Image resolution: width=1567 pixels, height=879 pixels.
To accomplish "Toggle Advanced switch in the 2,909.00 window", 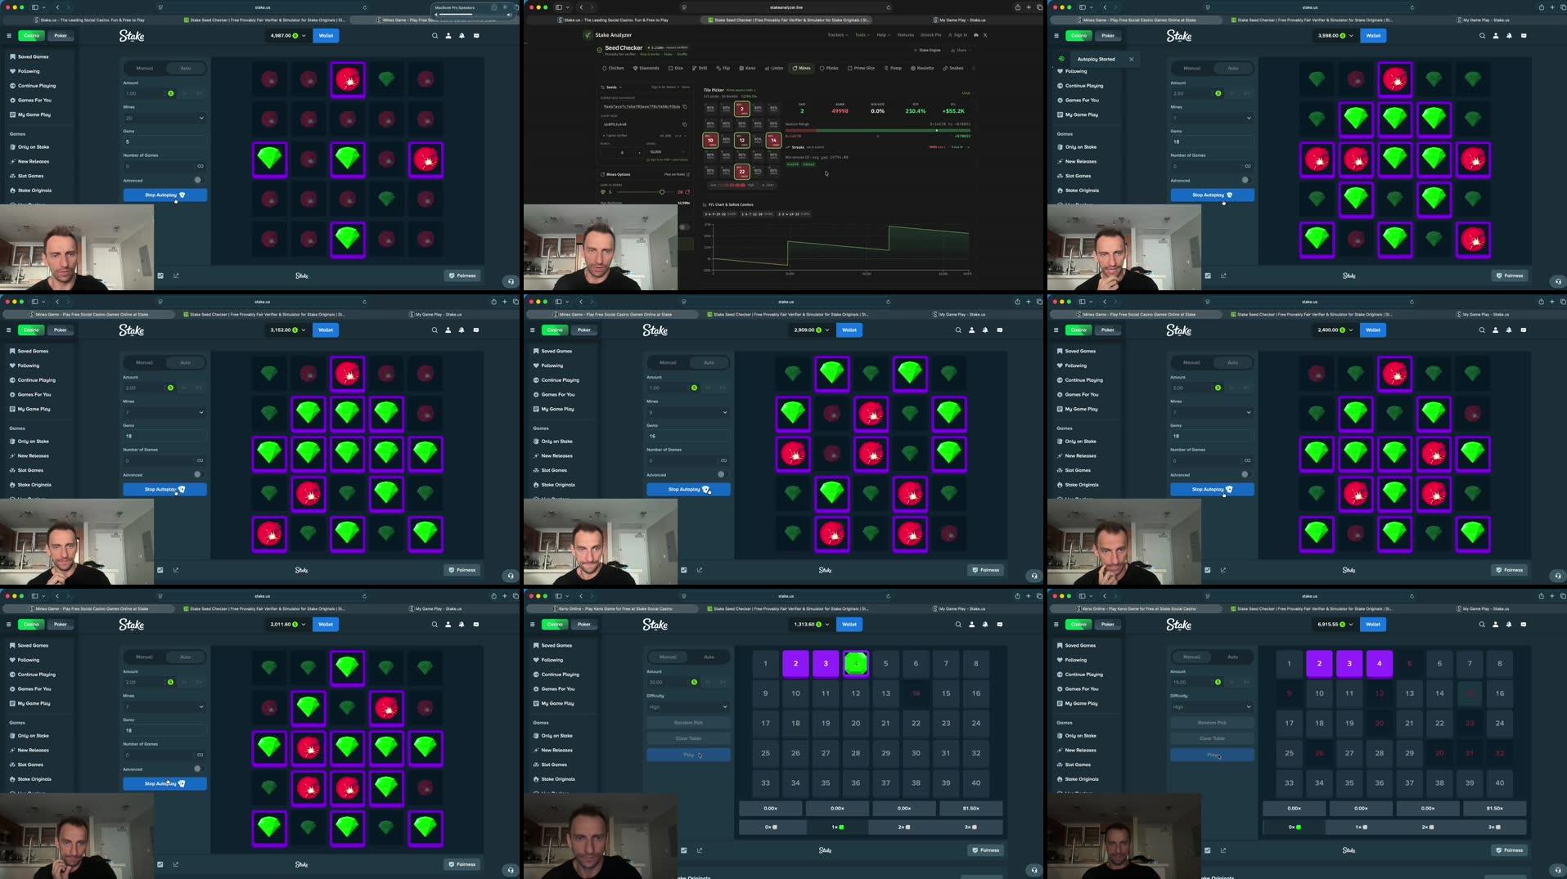I will 722,474.
